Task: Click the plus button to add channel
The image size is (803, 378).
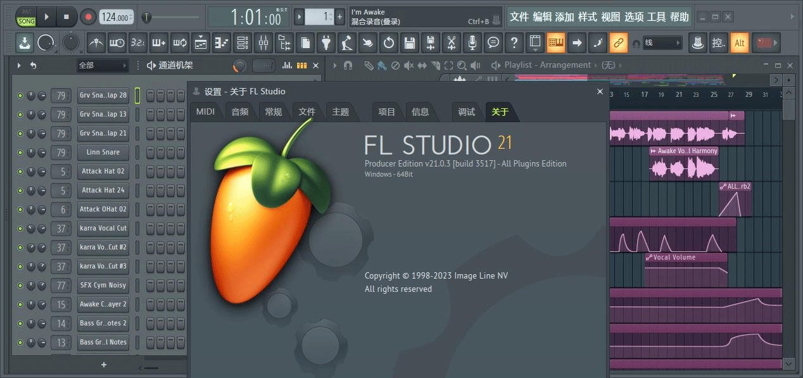Action: point(104,365)
